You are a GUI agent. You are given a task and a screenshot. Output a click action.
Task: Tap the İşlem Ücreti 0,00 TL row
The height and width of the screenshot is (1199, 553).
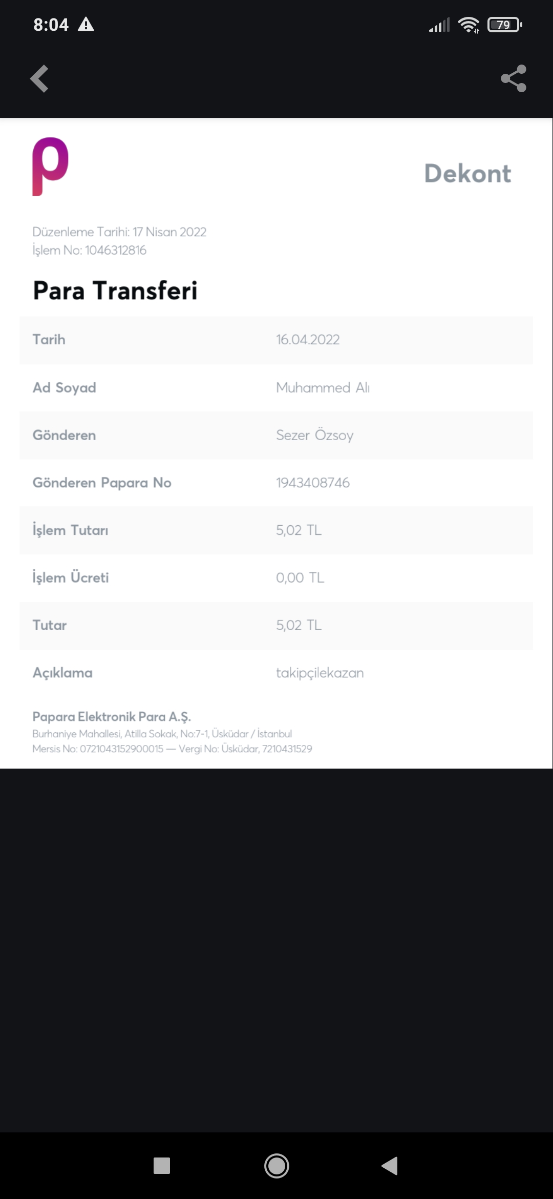pos(276,577)
